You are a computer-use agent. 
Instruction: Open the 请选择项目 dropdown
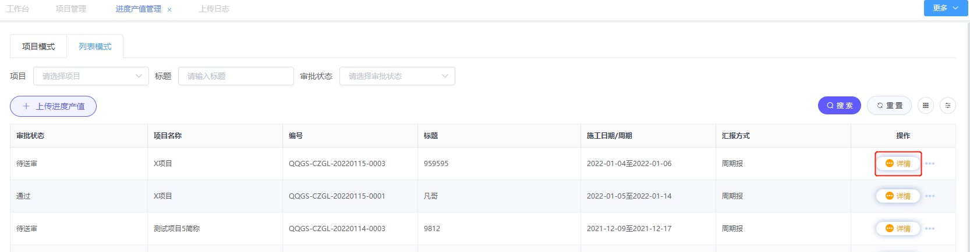[91, 76]
